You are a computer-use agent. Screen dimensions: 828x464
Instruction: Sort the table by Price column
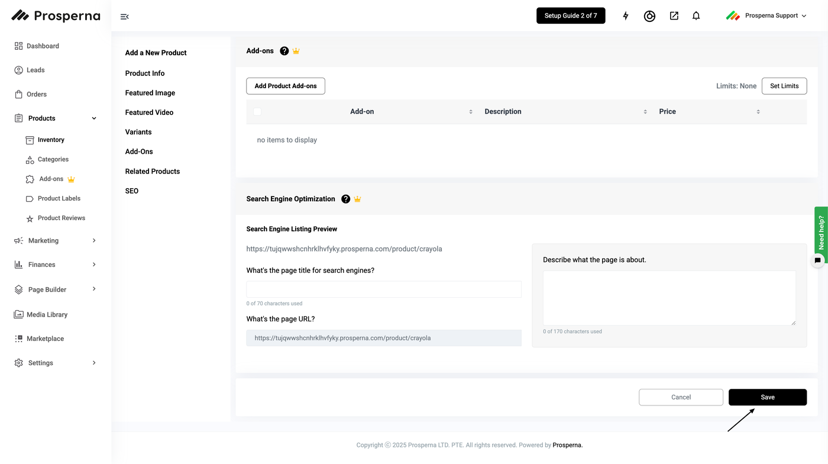click(758, 112)
